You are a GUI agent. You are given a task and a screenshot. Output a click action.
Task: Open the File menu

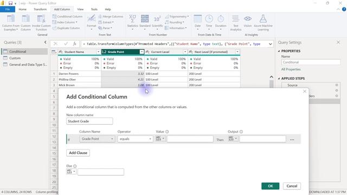click(x=8, y=9)
